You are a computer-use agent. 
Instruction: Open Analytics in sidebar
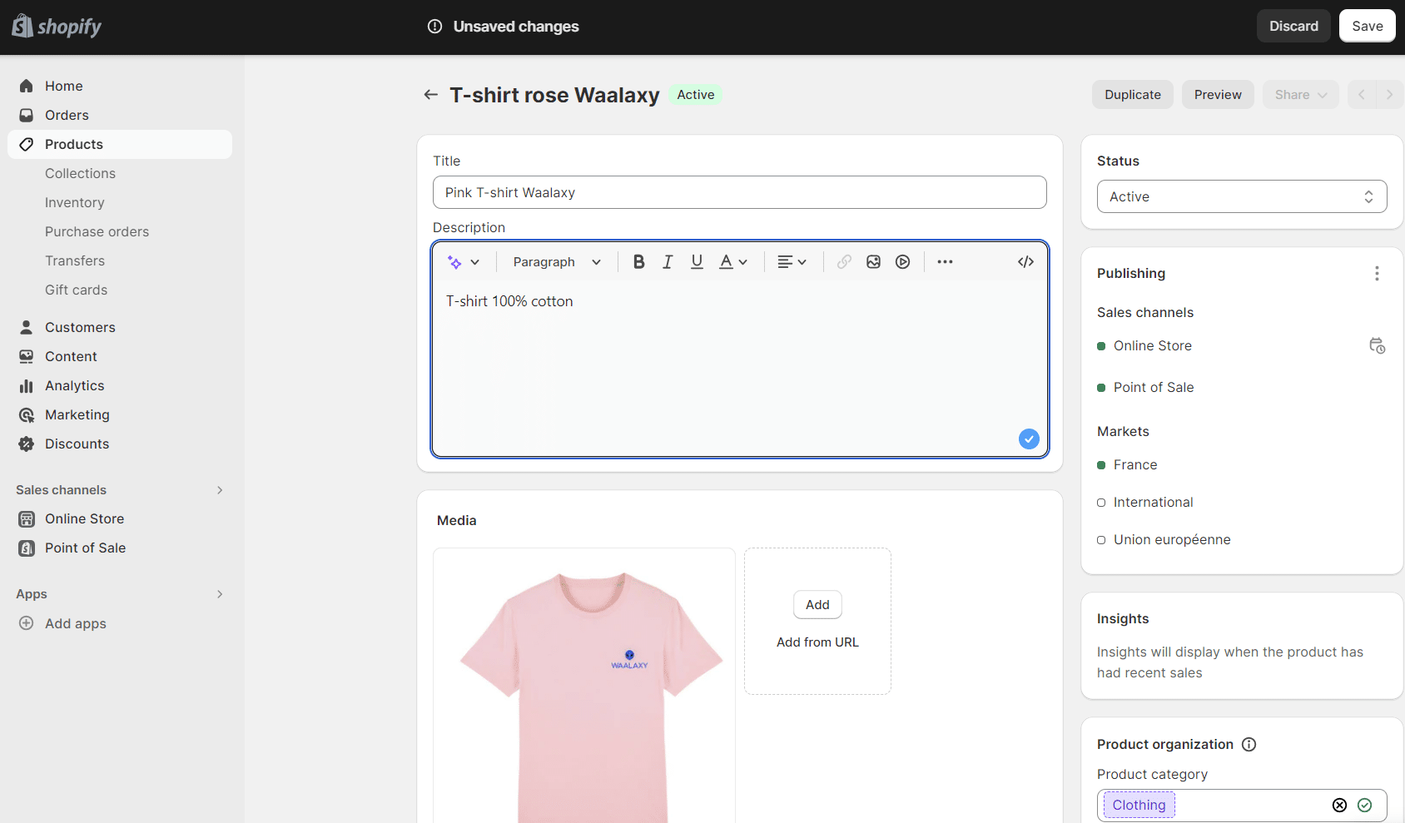tap(120, 385)
